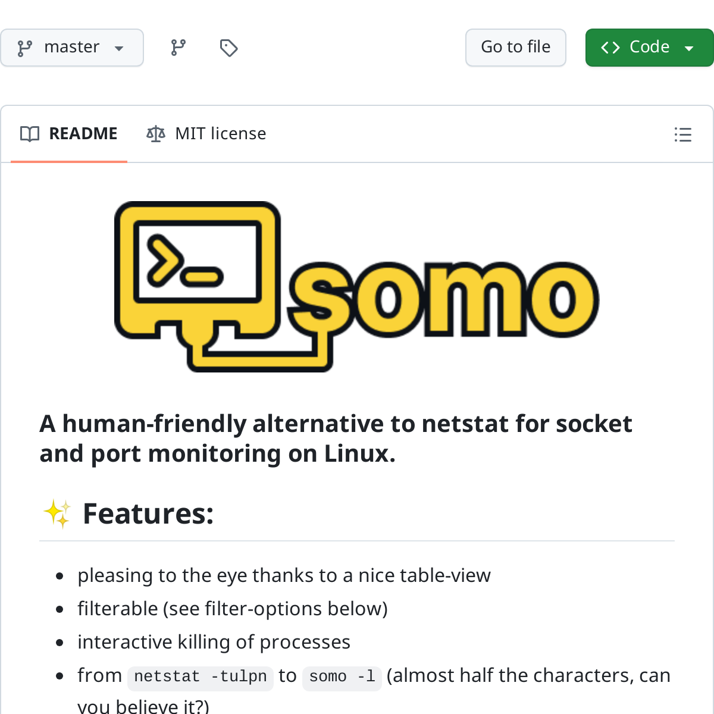The image size is (714, 714).
Task: Open the README outline menu icon
Action: click(682, 134)
